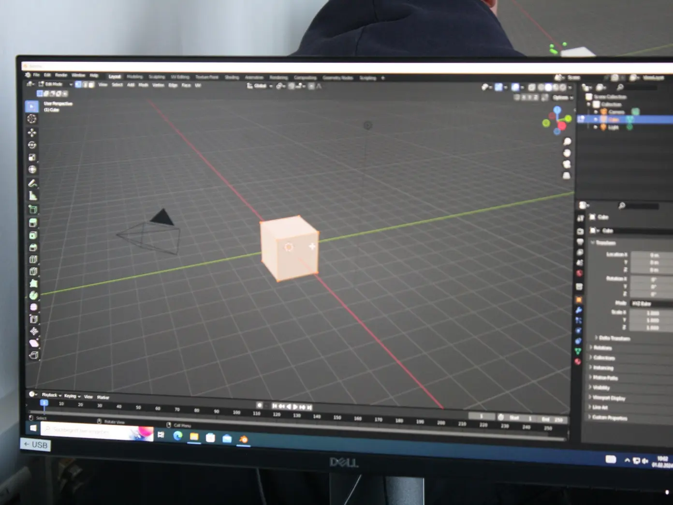Toggle proportional editing
Viewport: 673px width, 505px height.
pos(311,86)
